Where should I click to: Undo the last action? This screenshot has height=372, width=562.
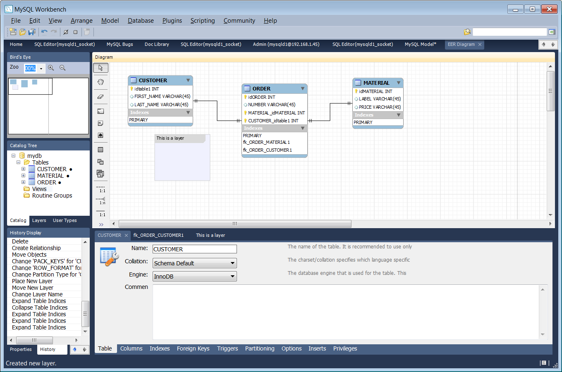click(x=44, y=32)
